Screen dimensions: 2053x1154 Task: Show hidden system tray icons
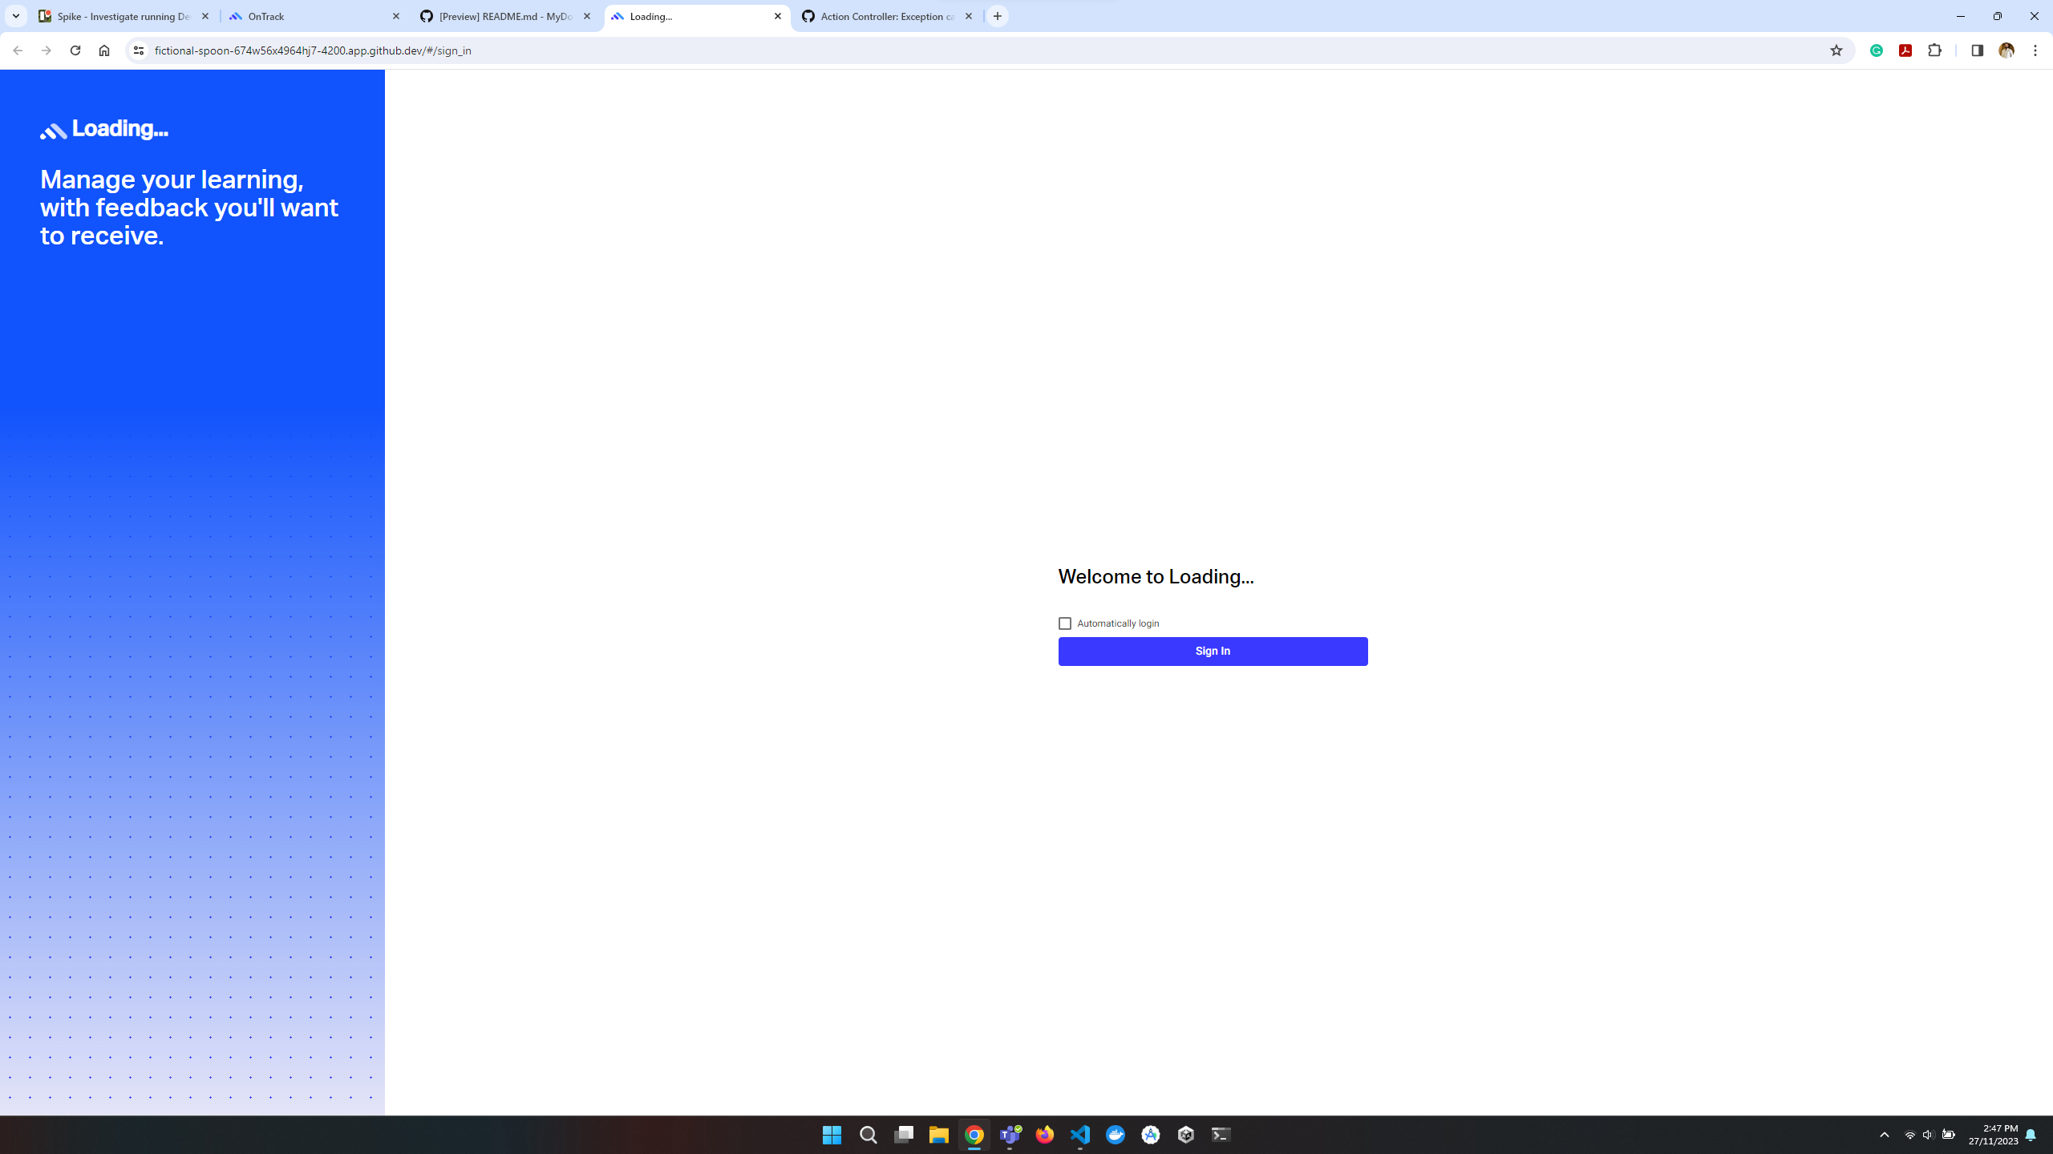tap(1885, 1135)
